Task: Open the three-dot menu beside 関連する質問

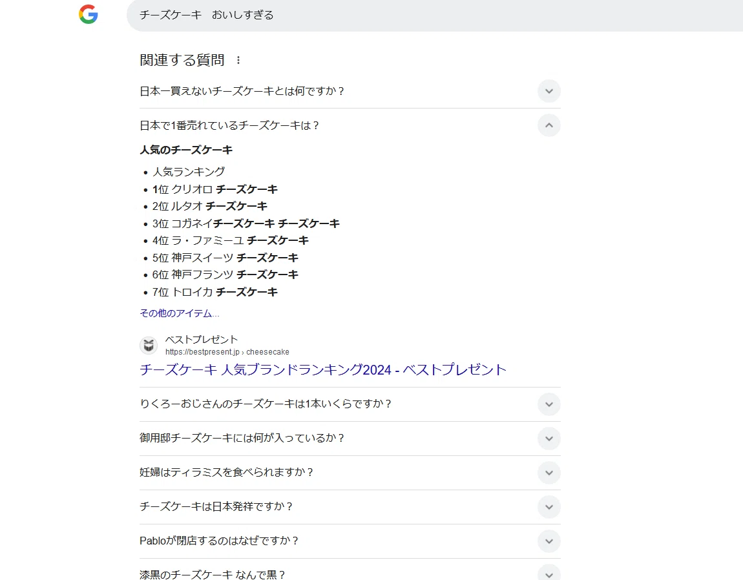Action: tap(238, 60)
